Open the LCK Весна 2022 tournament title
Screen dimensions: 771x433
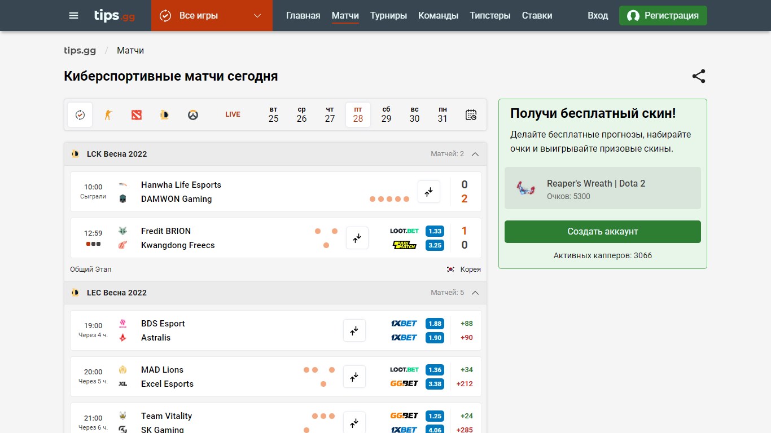click(x=117, y=154)
